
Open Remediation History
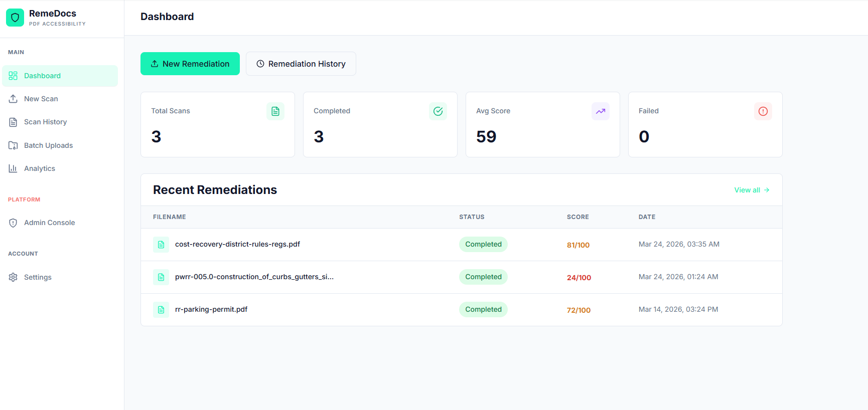coord(301,64)
